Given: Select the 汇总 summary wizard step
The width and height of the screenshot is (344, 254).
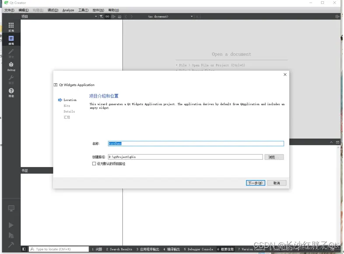Looking at the screenshot, I should pyautogui.click(x=67, y=117).
